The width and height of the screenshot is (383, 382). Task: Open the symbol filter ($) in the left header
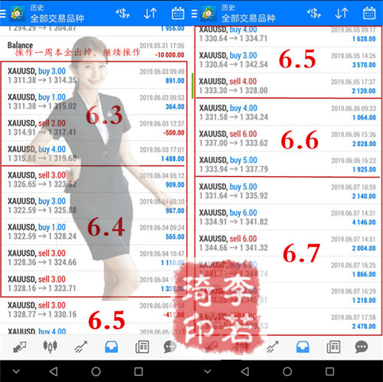123,13
